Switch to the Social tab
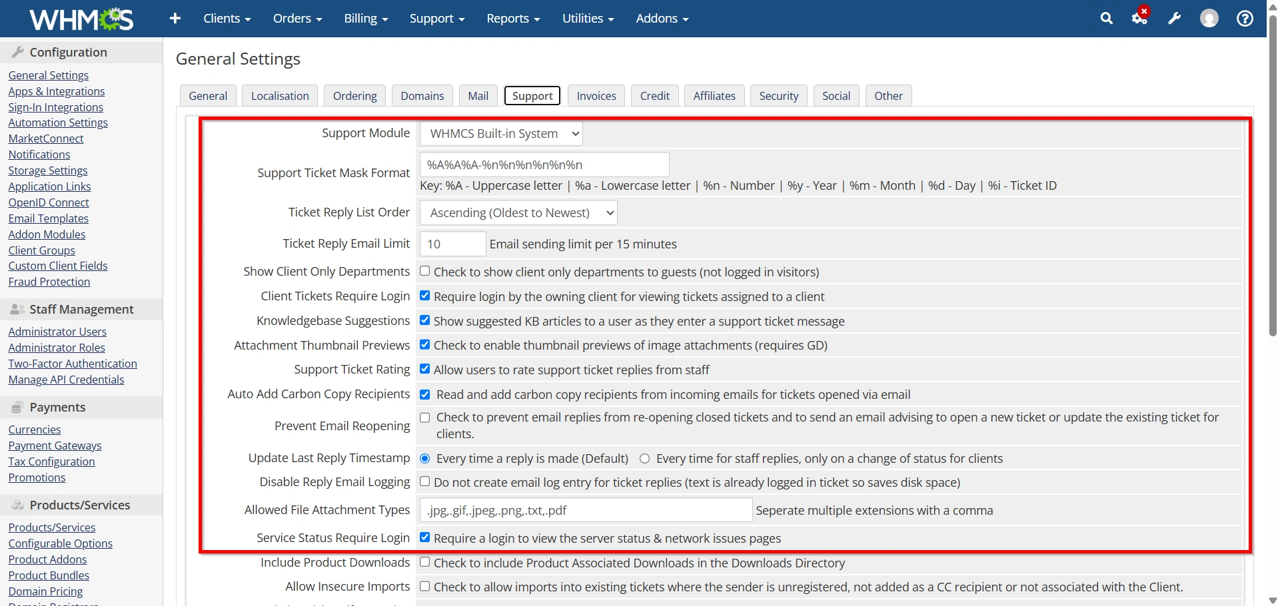1278x606 pixels. [836, 96]
